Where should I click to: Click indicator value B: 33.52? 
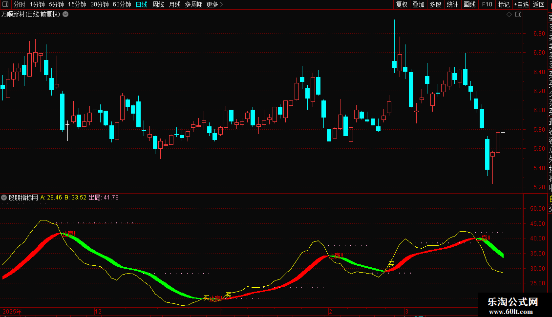click(75, 198)
